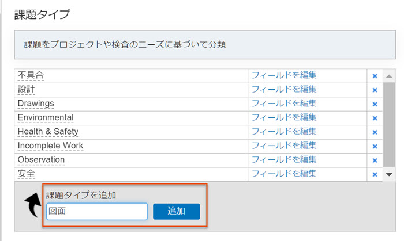Screen dimensions: 404x241
Task: Click the scrollbar up arrow
Action: click(x=389, y=76)
